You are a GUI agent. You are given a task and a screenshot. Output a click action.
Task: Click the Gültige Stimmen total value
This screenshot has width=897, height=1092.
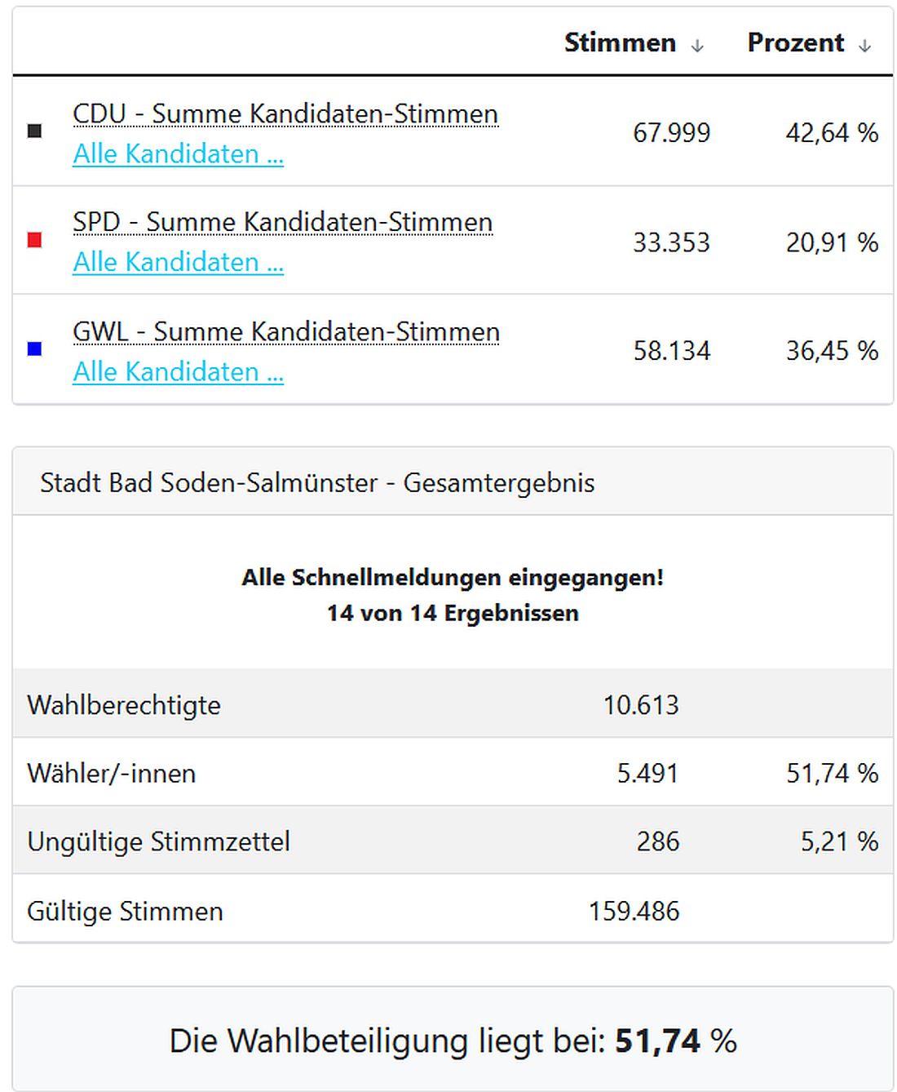point(634,911)
